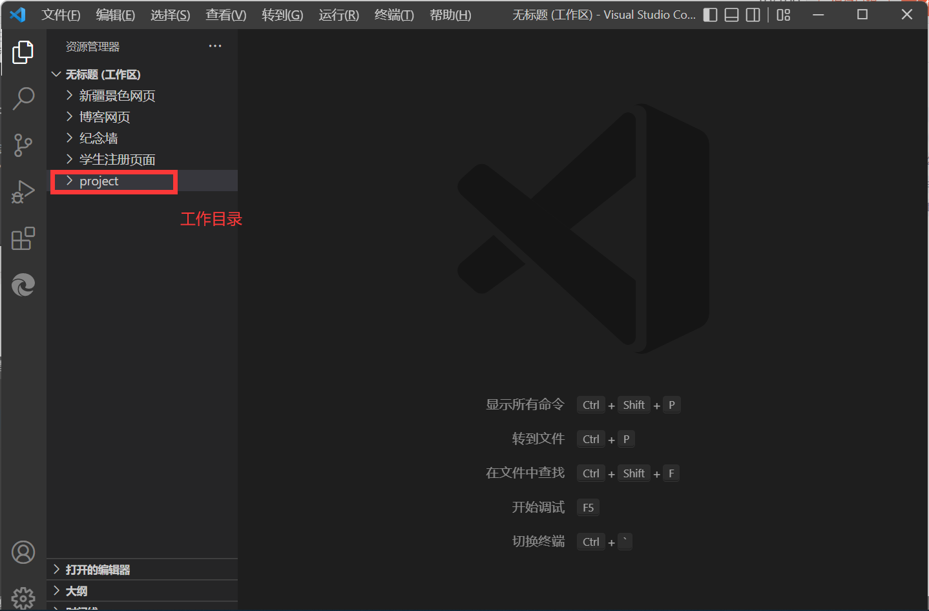Click the 在文件中查找 hint text

click(525, 473)
